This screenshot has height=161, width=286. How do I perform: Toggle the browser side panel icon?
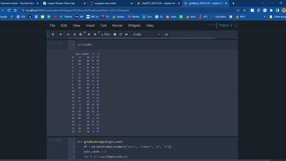coord(278,10)
